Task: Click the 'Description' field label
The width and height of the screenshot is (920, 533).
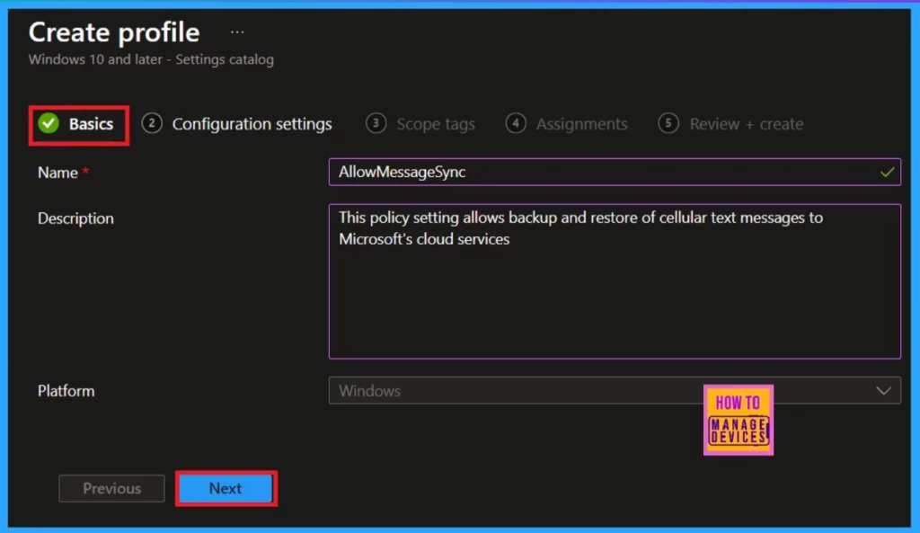Action: pyautogui.click(x=75, y=218)
